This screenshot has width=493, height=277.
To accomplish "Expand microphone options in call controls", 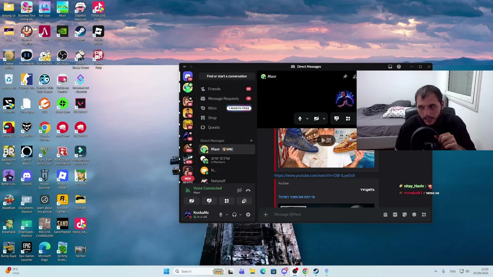I will click(307, 118).
